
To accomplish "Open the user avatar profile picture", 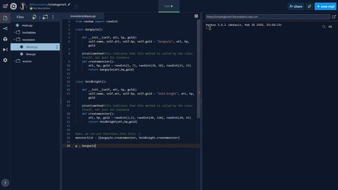I will point(23,6).
